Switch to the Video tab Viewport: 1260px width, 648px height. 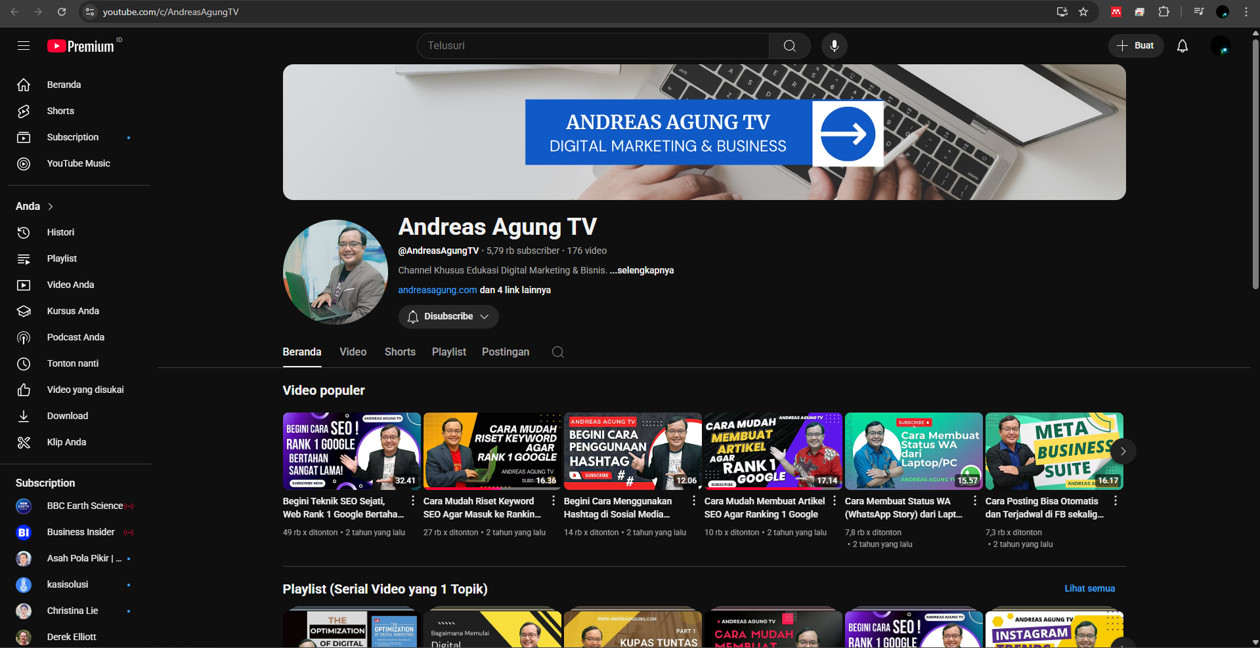coord(353,352)
